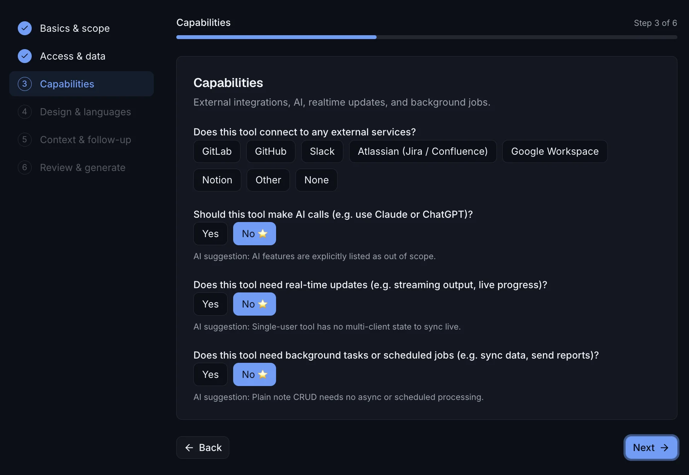The width and height of the screenshot is (689, 475).
Task: Select GitHub as external service
Action: tap(271, 151)
